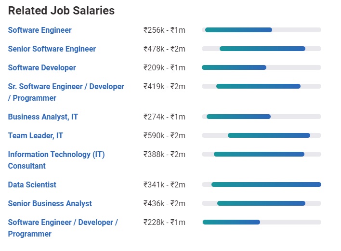Viewport: 341px width, 251px height.
Task: Click the Senior Business Analyst link
Action: click(x=50, y=203)
